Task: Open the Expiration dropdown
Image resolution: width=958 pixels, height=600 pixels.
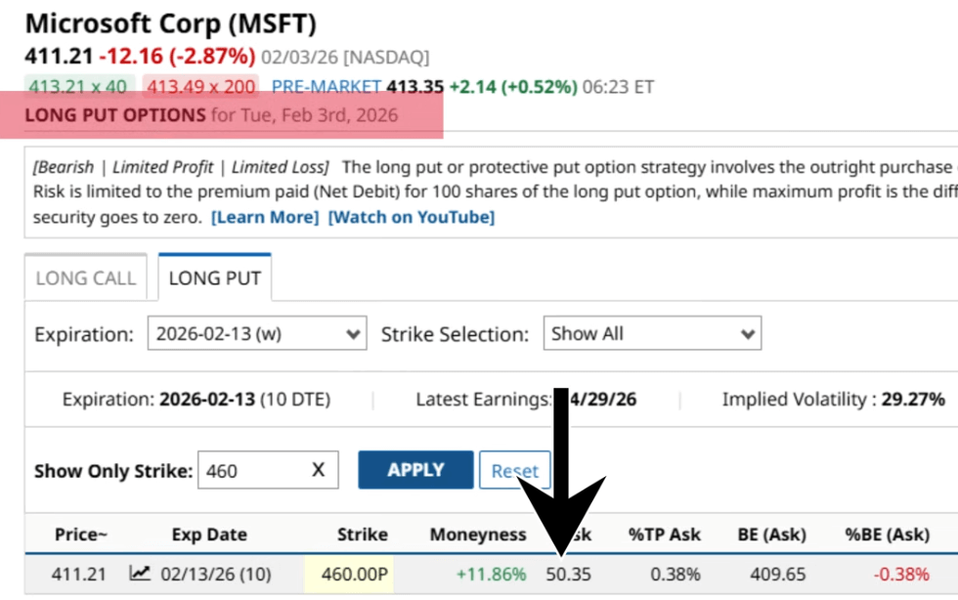Action: 257,333
